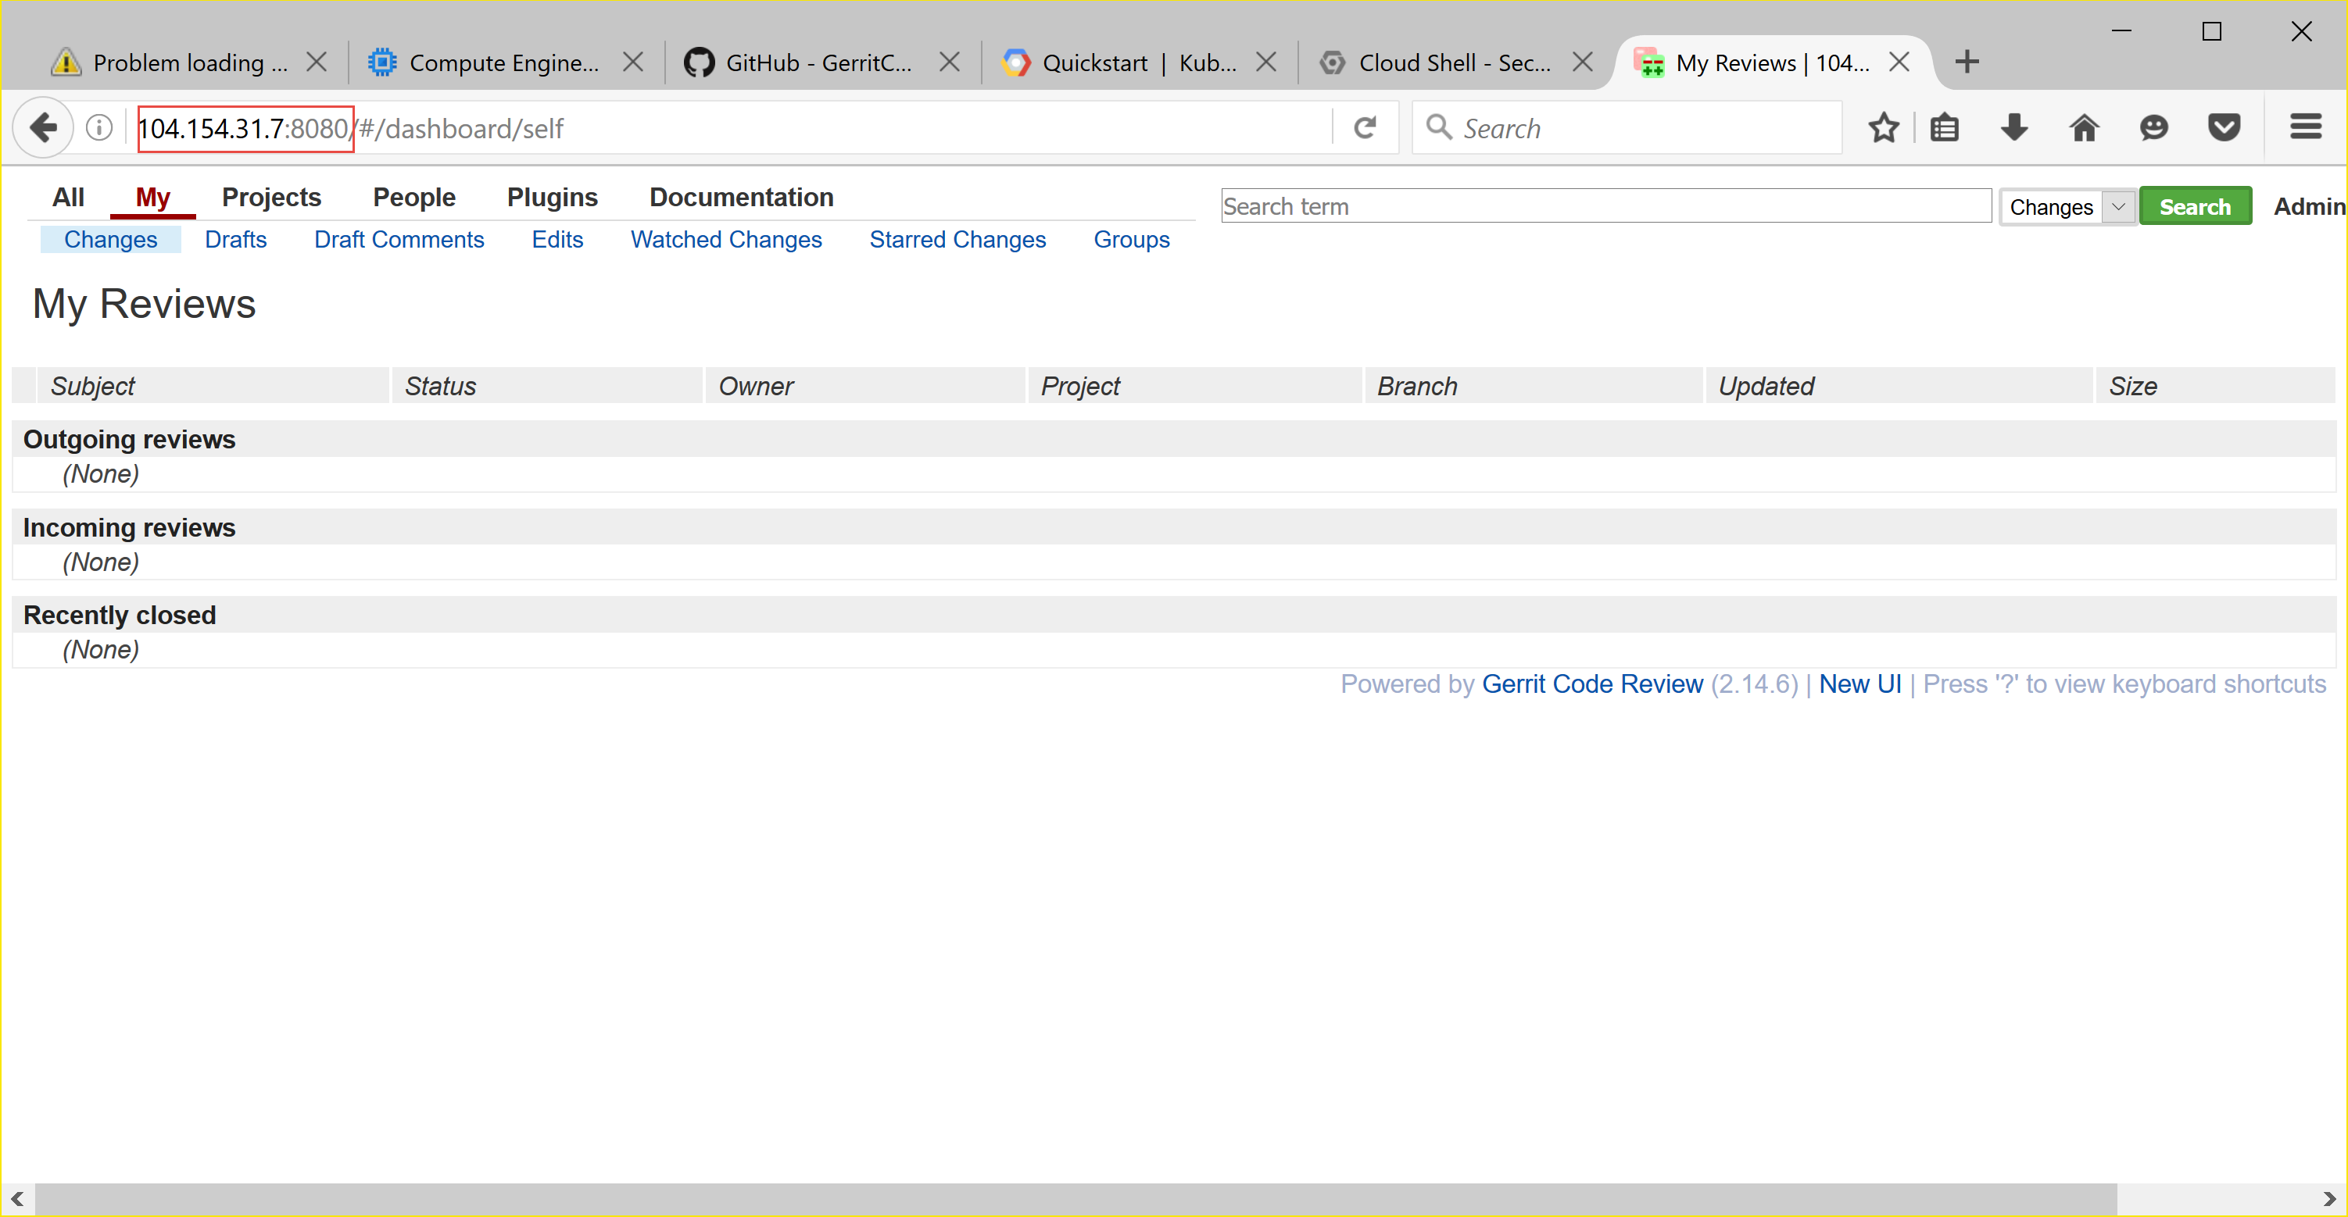Screen dimensions: 2348x1217
Task: Click the scrollbar left arrow
Action: 16,1199
